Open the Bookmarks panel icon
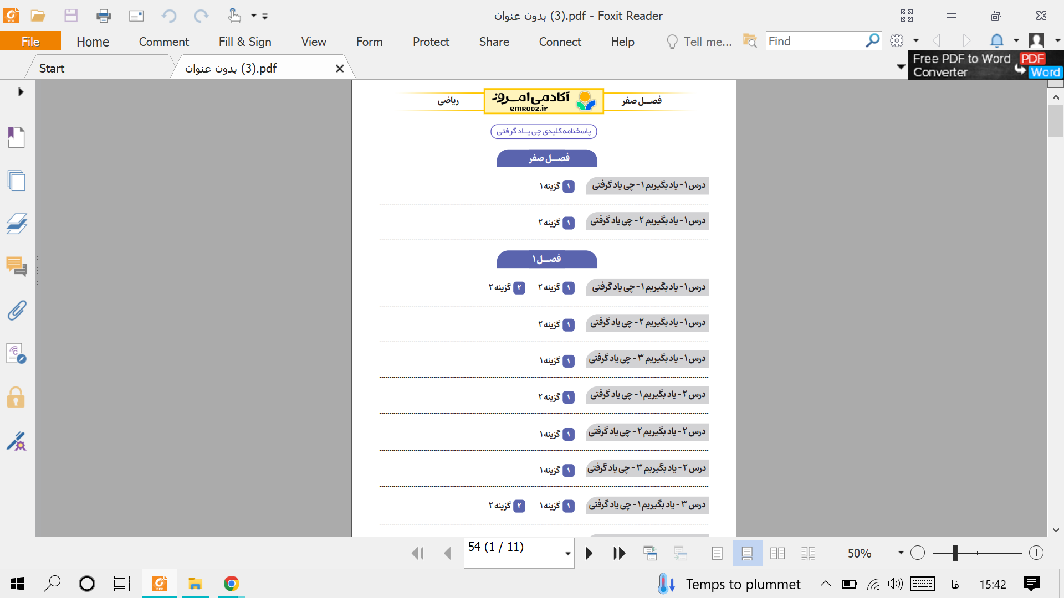The image size is (1064, 598). (x=16, y=137)
